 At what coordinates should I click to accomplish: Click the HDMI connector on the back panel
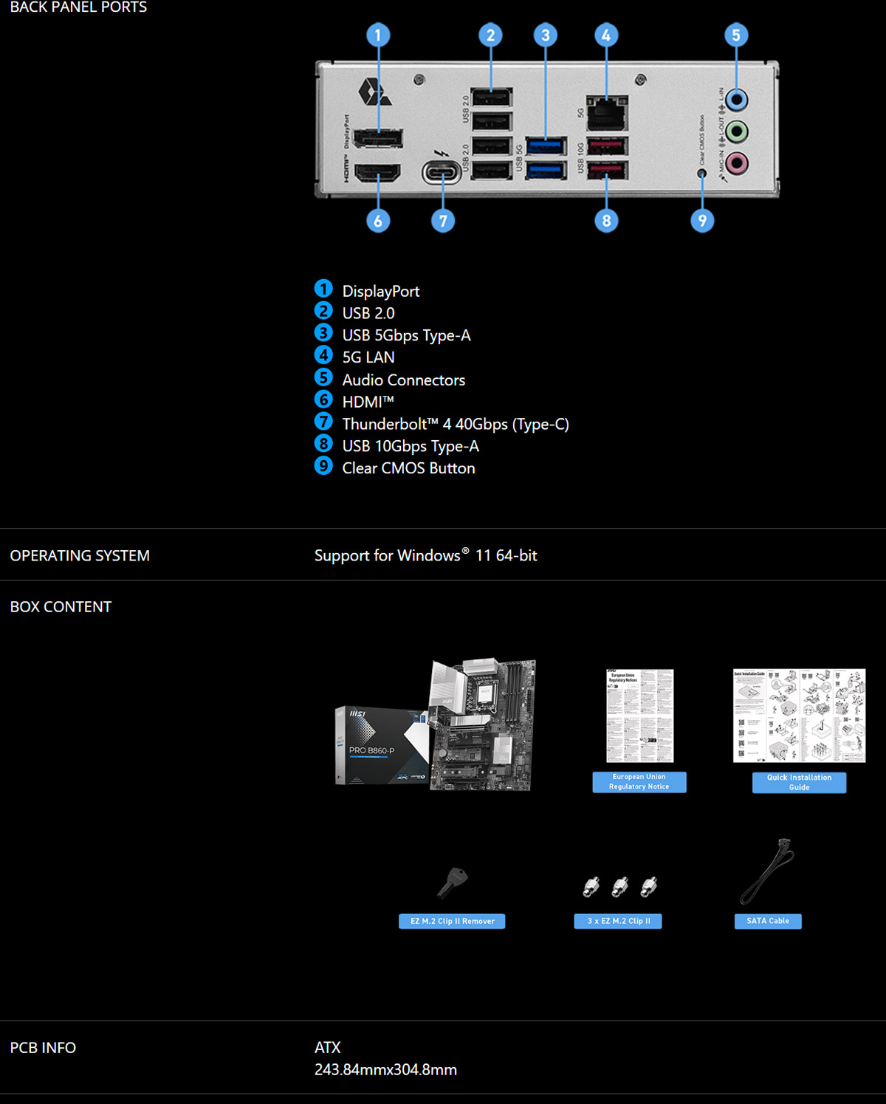[378, 173]
